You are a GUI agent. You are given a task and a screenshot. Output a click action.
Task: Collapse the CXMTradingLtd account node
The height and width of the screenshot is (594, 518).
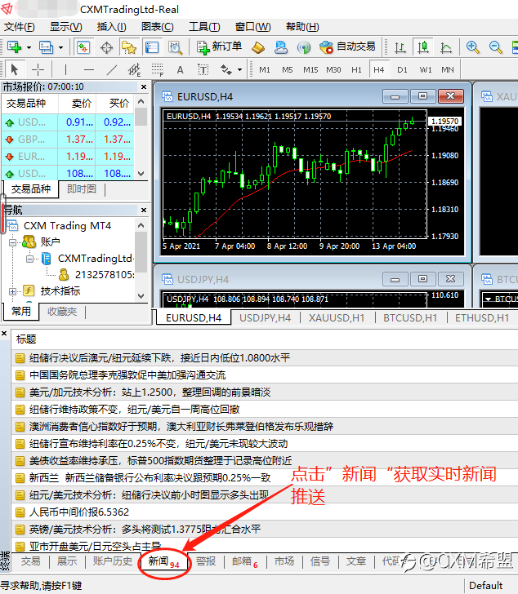point(29,259)
